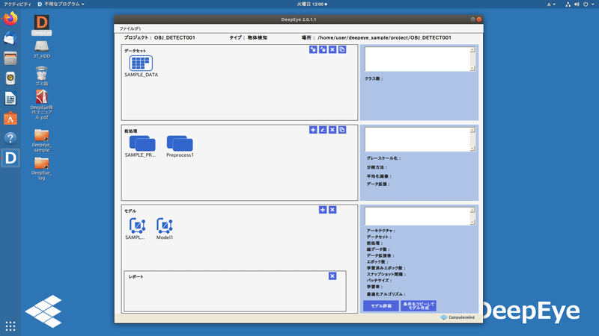Click the first hand-pointer icon in the dataset toolbar
Viewport: 599px width, 336px height.
(313, 49)
